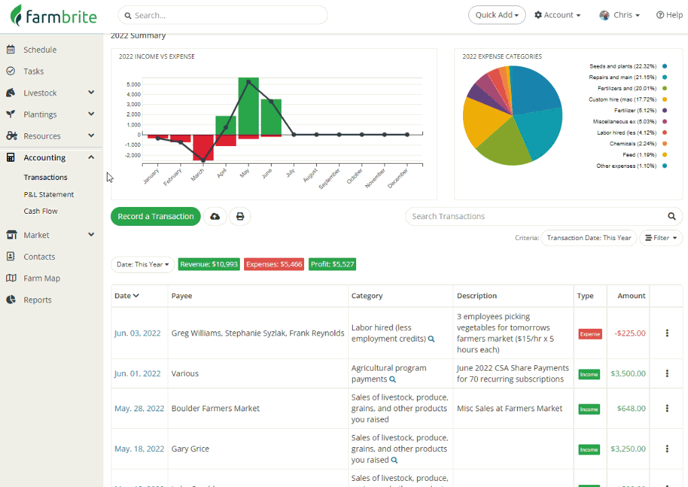Image resolution: width=688 pixels, height=487 pixels.
Task: Click the Farm Map icon in sidebar
Action: point(11,279)
